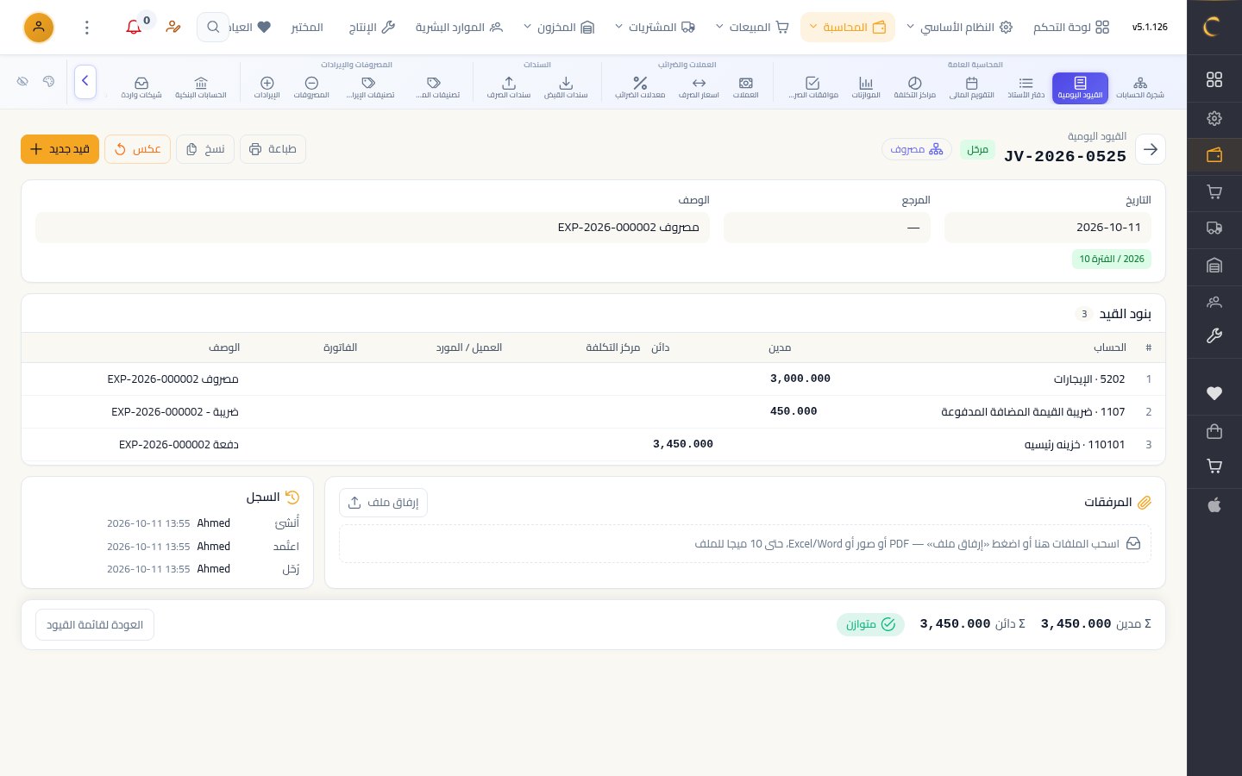The height and width of the screenshot is (776, 1242).
Task: Expand the المحاسبة accounting menu
Action: [x=848, y=28]
